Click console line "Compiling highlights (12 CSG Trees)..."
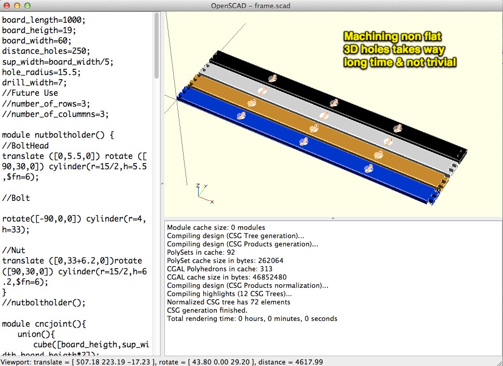Viewport: 503px width, 366px height. coord(229,294)
